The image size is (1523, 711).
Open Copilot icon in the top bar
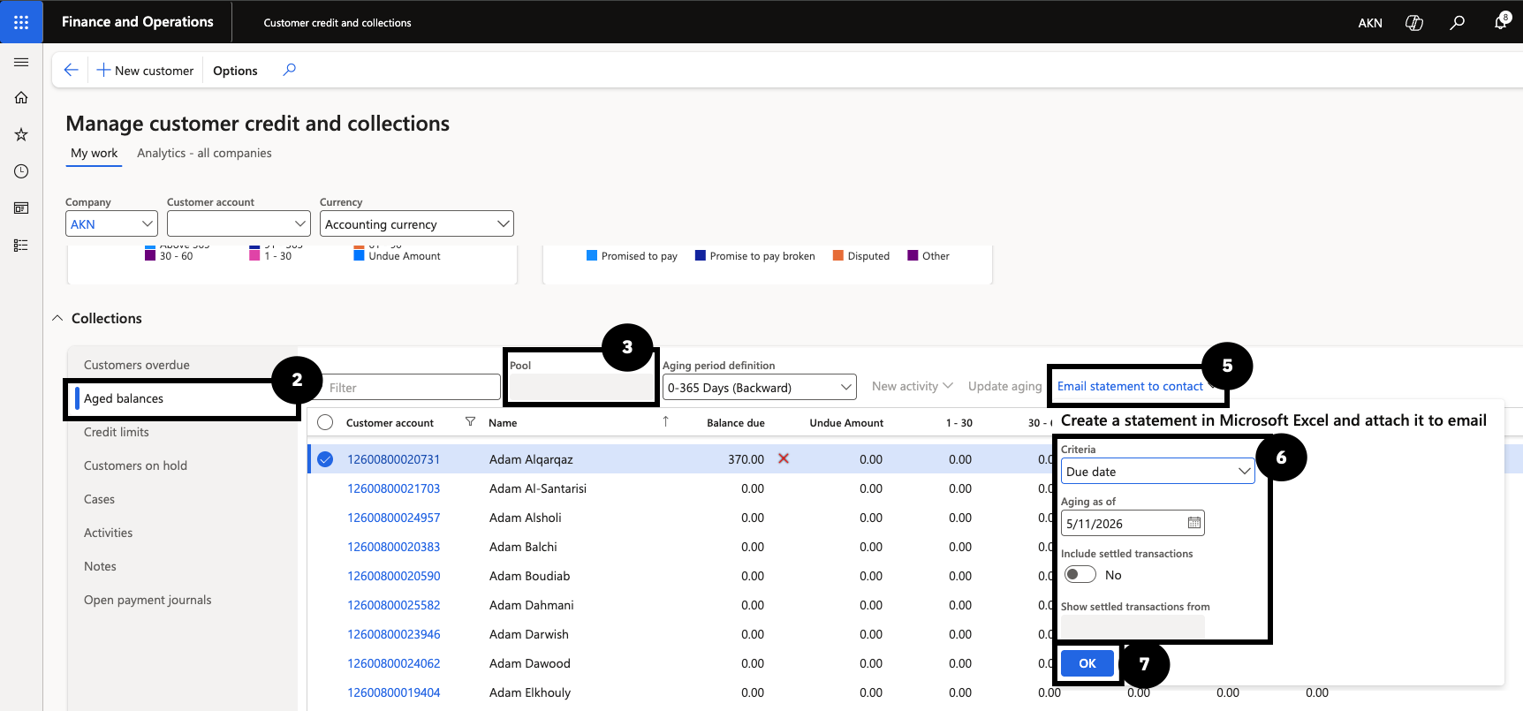(1414, 22)
